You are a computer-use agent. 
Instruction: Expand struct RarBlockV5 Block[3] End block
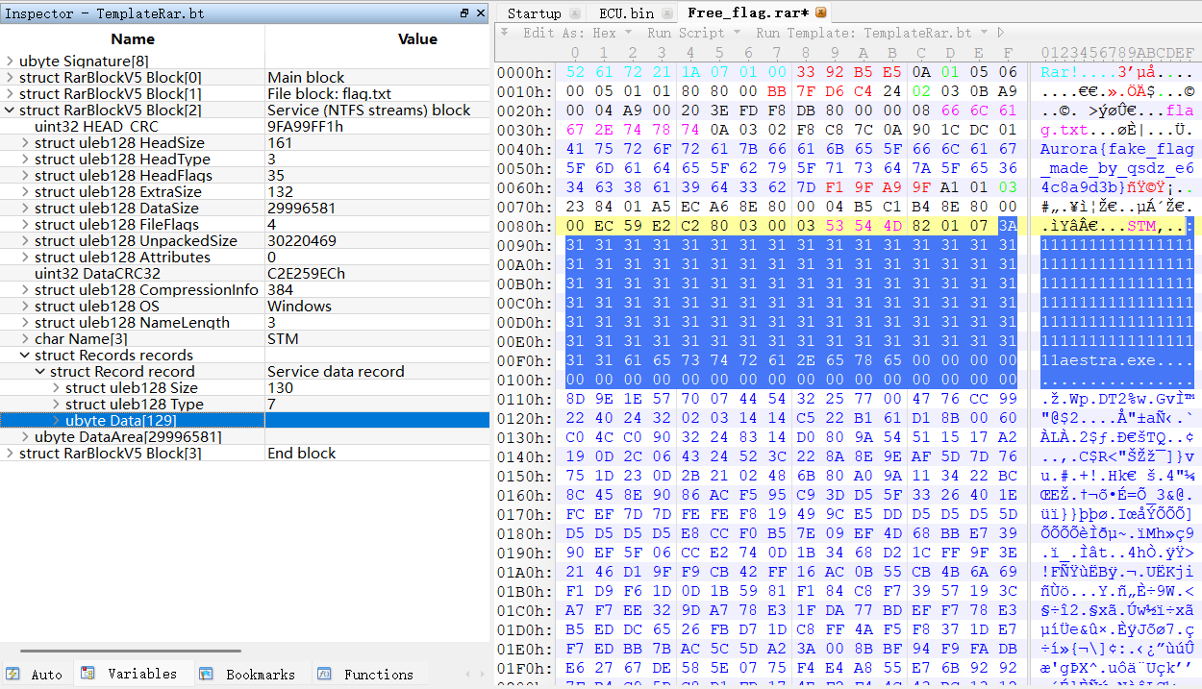point(10,454)
